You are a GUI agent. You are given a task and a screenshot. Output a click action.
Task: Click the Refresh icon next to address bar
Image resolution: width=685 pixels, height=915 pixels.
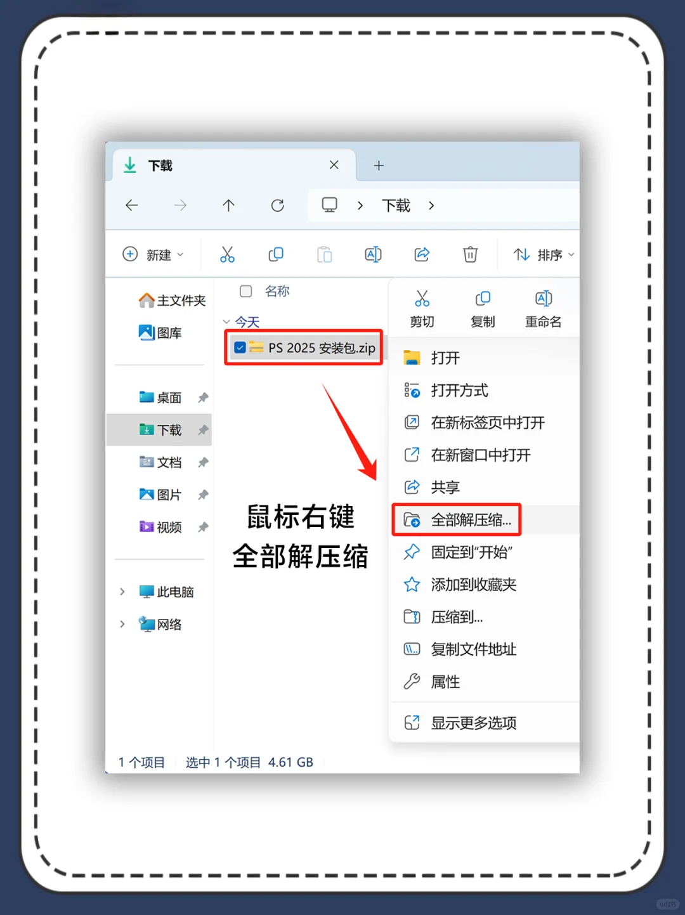tap(277, 205)
